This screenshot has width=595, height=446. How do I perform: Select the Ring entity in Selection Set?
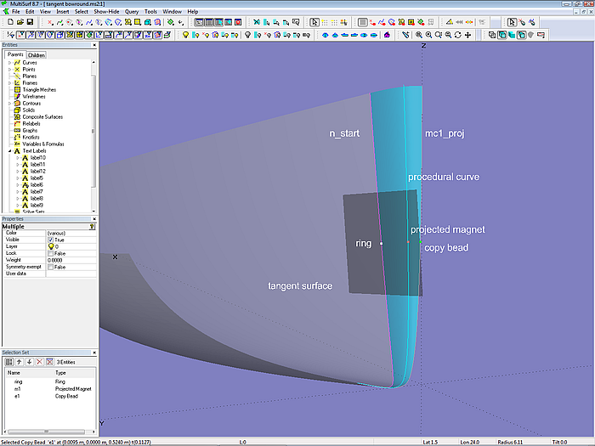[x=18, y=381]
